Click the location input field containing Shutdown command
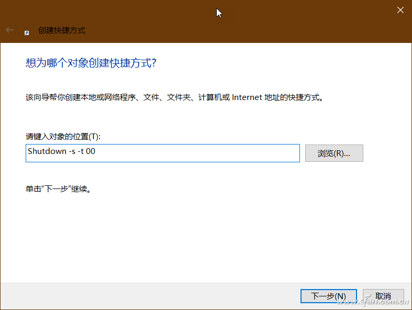The width and height of the screenshot is (412, 310). pyautogui.click(x=163, y=153)
